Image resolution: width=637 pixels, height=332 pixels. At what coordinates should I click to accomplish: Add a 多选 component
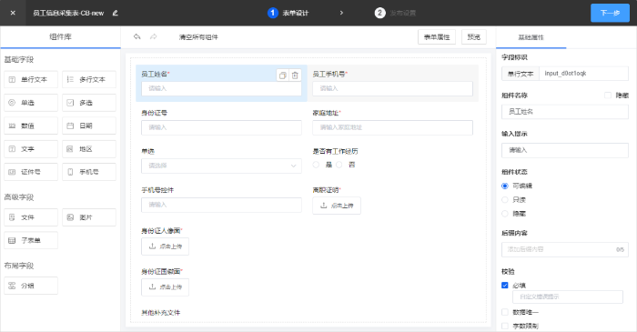coord(89,103)
